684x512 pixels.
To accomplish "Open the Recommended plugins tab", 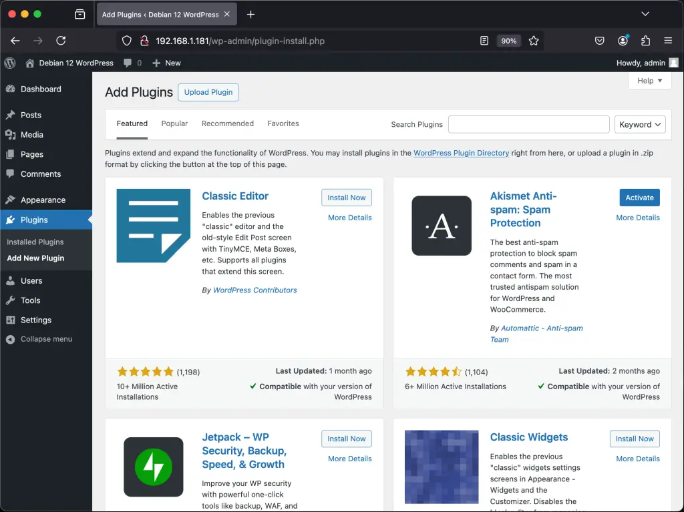I will pos(227,123).
